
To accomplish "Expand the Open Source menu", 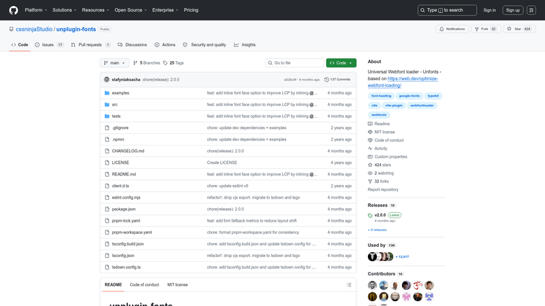I will pos(130,10).
